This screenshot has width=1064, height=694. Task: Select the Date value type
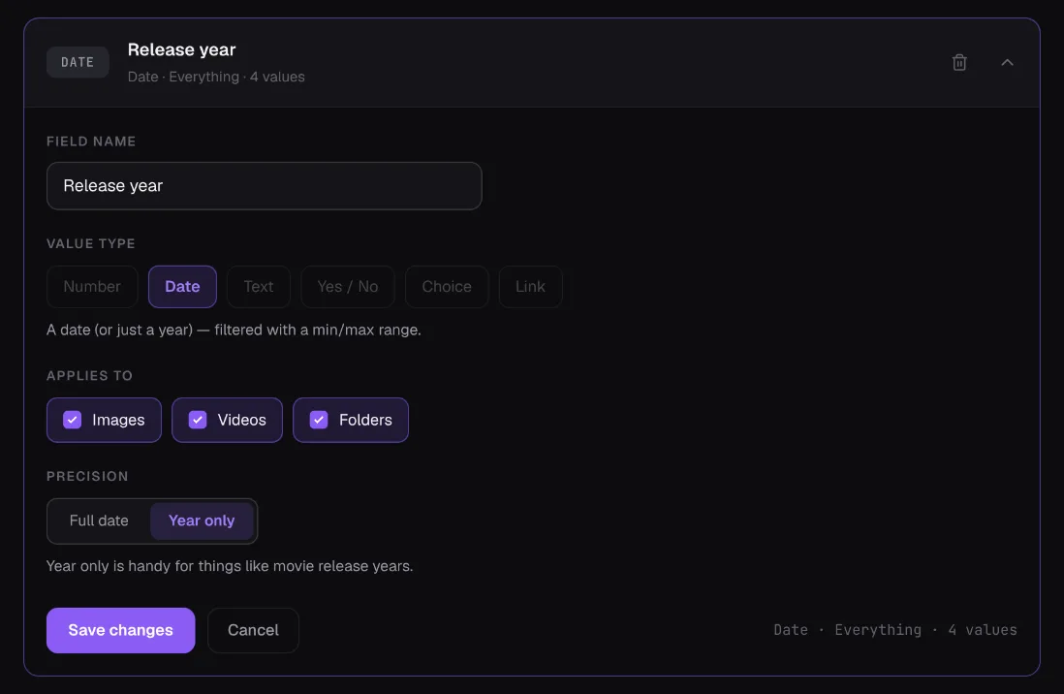click(x=182, y=287)
